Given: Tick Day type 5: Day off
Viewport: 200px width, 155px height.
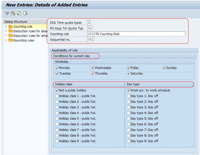Looking at the screenshot, I should coord(128,118).
